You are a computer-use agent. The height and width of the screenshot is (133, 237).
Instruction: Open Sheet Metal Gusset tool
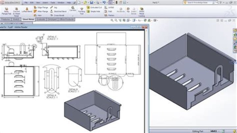coord(142,12)
